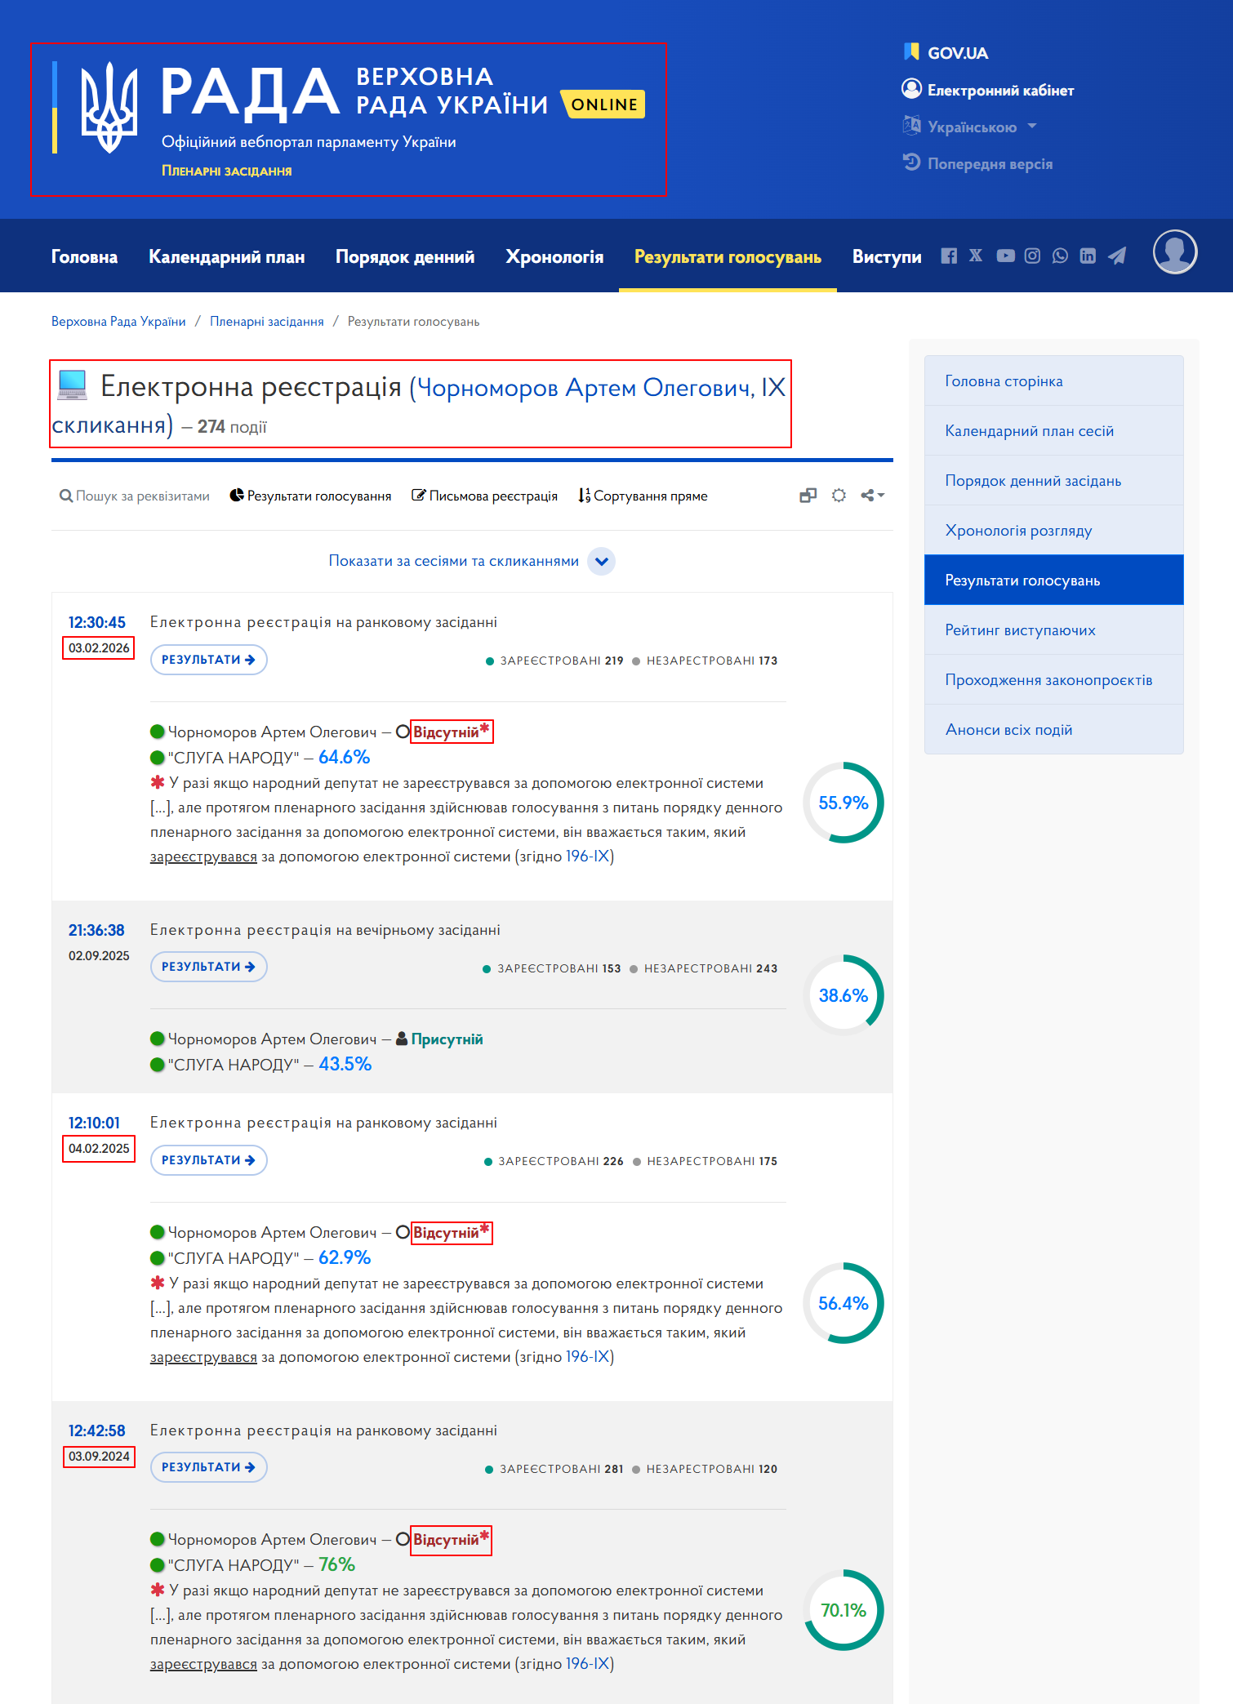Open Головна сторінка in sidebar
Screen dimensions: 1233x1704
click(1053, 381)
